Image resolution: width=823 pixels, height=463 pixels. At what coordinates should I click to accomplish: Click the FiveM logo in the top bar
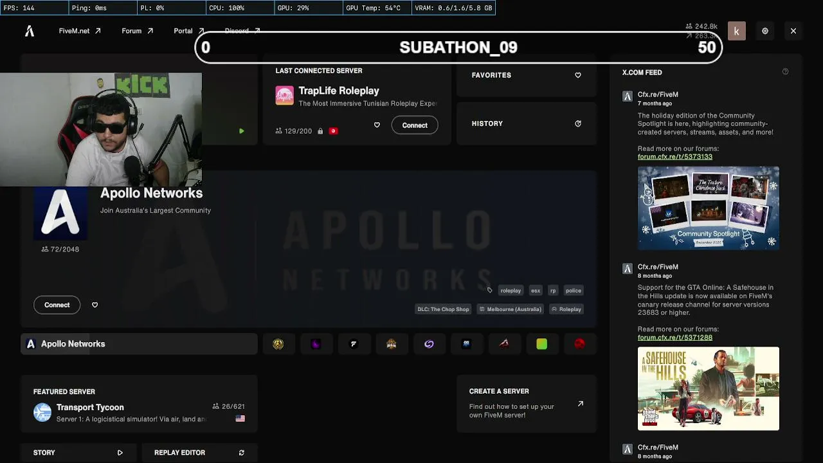(x=30, y=31)
